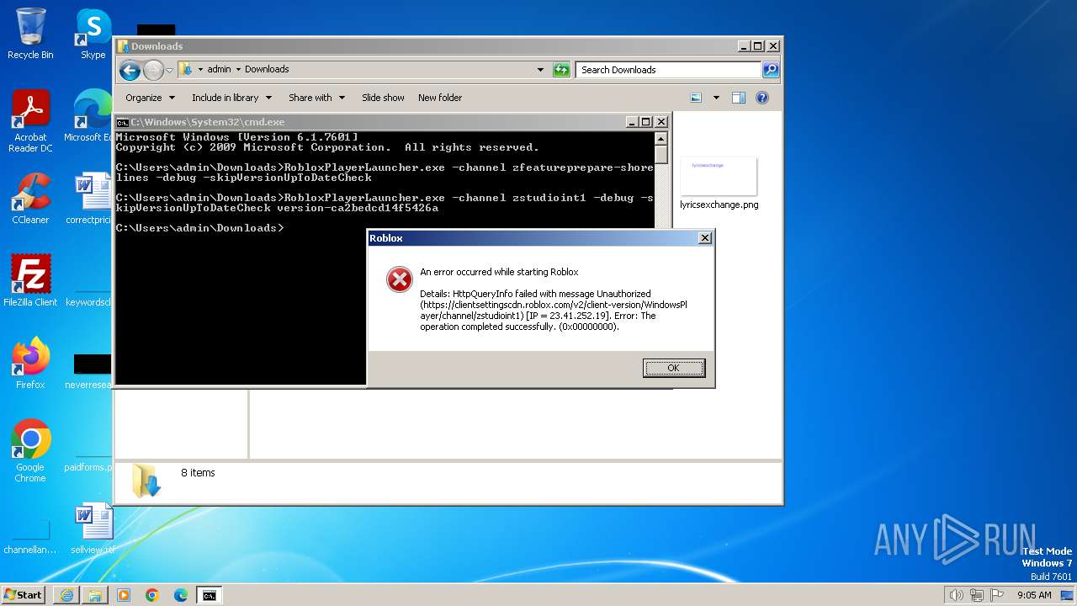Viewport: 1077px width, 606px height.
Task: Open Chrome from the taskbar
Action: (152, 595)
